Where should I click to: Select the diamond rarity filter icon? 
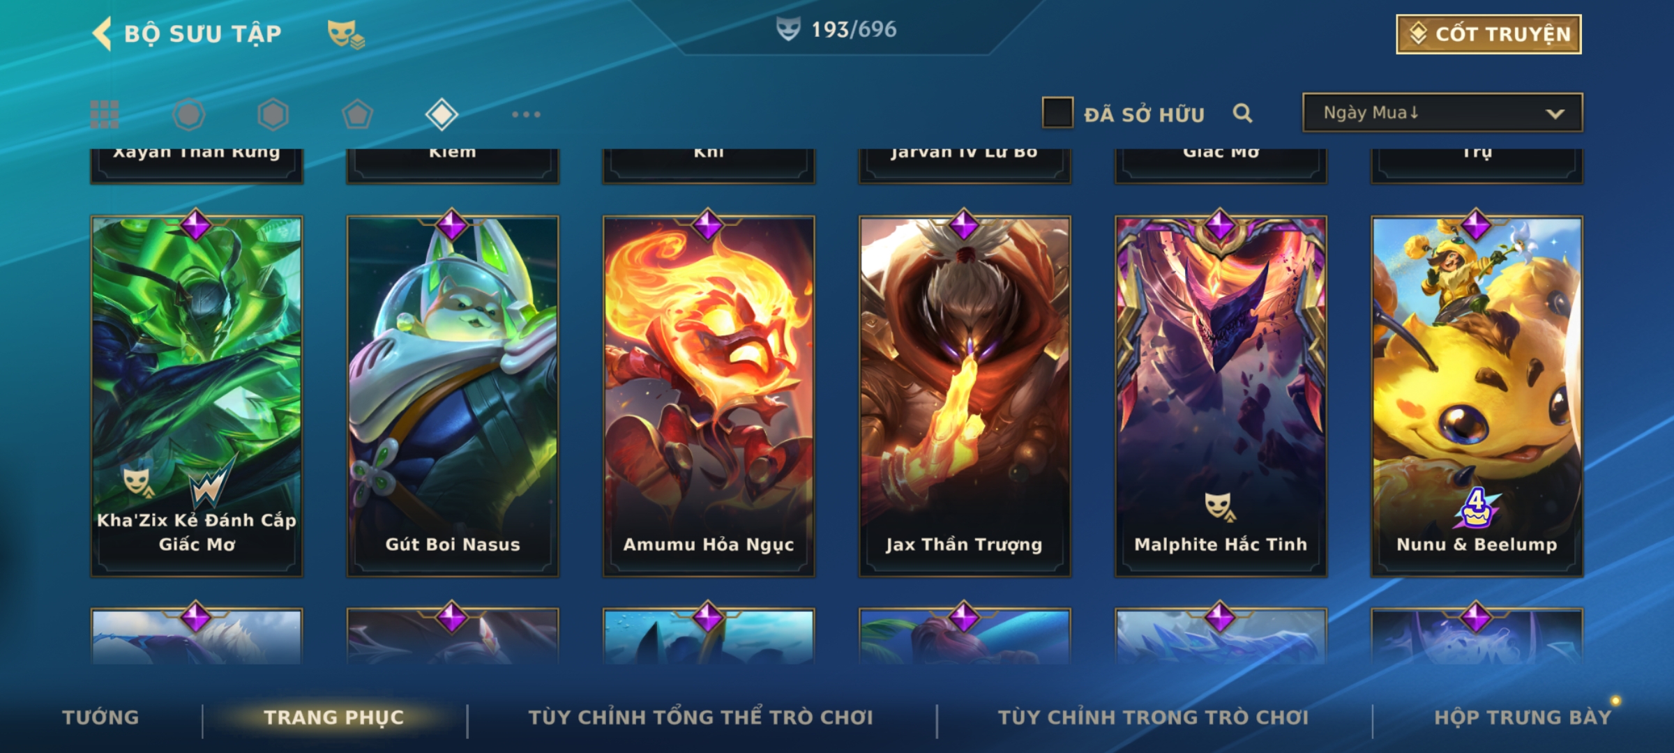[x=442, y=114]
